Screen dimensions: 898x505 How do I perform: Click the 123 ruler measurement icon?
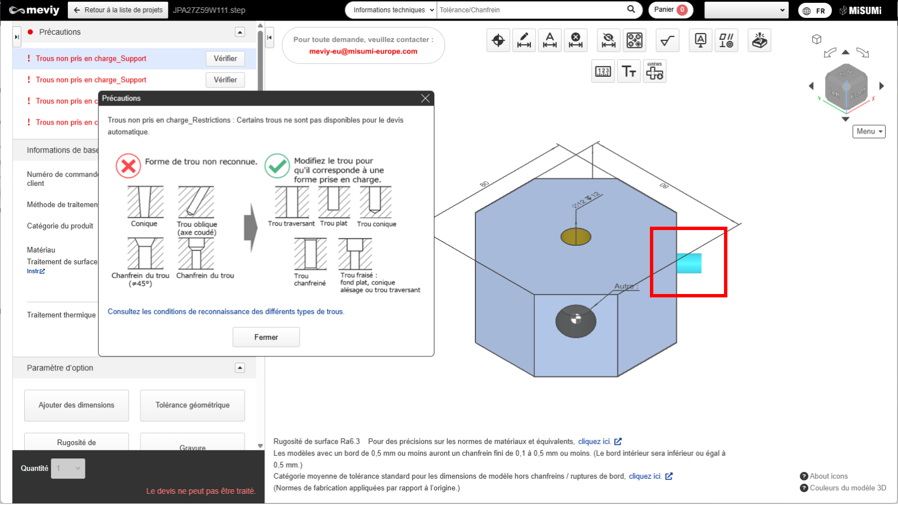click(603, 72)
